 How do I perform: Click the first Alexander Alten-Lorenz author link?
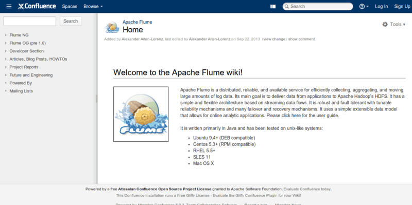[x=143, y=39]
